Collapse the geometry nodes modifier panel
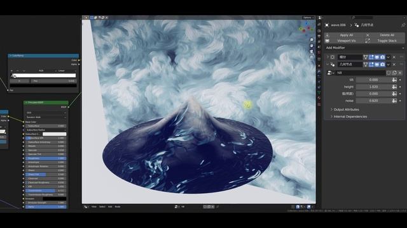407x228 pixels. (x=328, y=65)
